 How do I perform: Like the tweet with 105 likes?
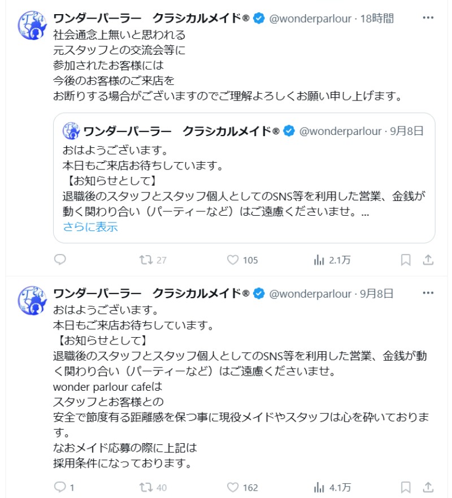click(x=233, y=260)
